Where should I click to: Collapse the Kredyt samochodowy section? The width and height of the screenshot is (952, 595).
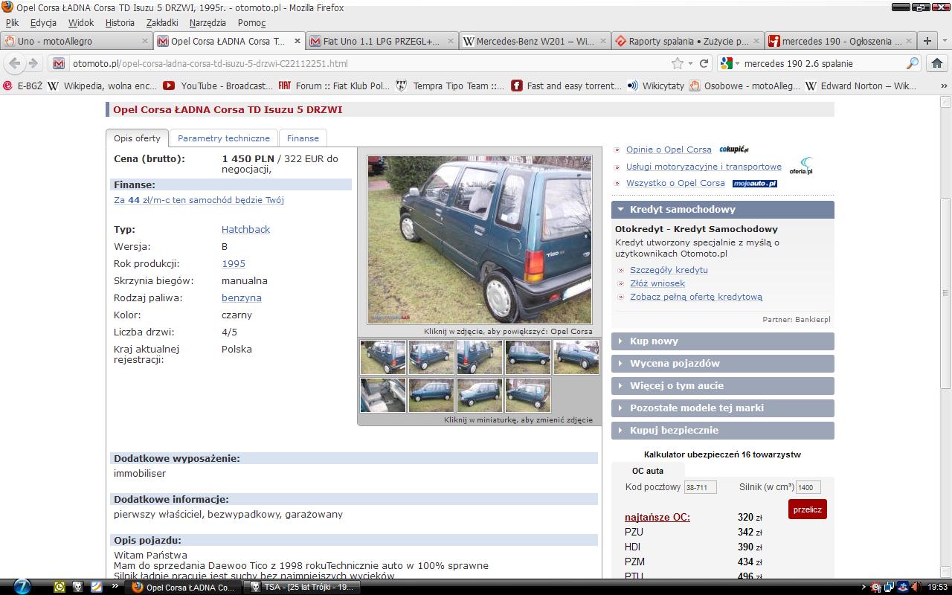723,210
